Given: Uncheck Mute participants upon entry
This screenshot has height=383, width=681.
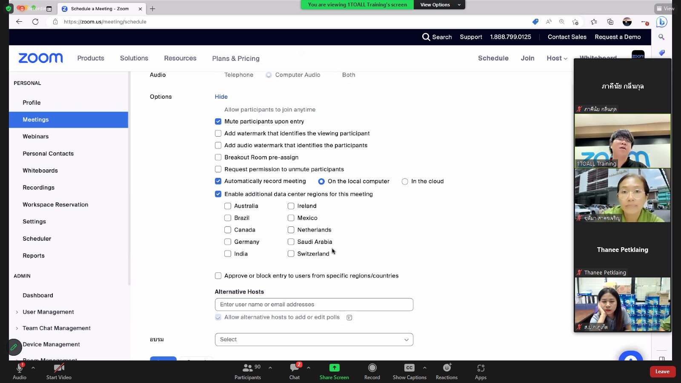Looking at the screenshot, I should [x=218, y=121].
